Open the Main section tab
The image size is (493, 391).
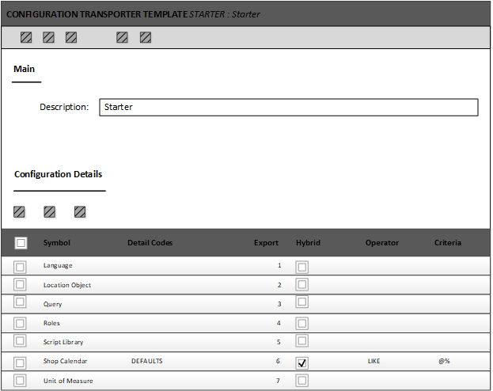(25, 70)
